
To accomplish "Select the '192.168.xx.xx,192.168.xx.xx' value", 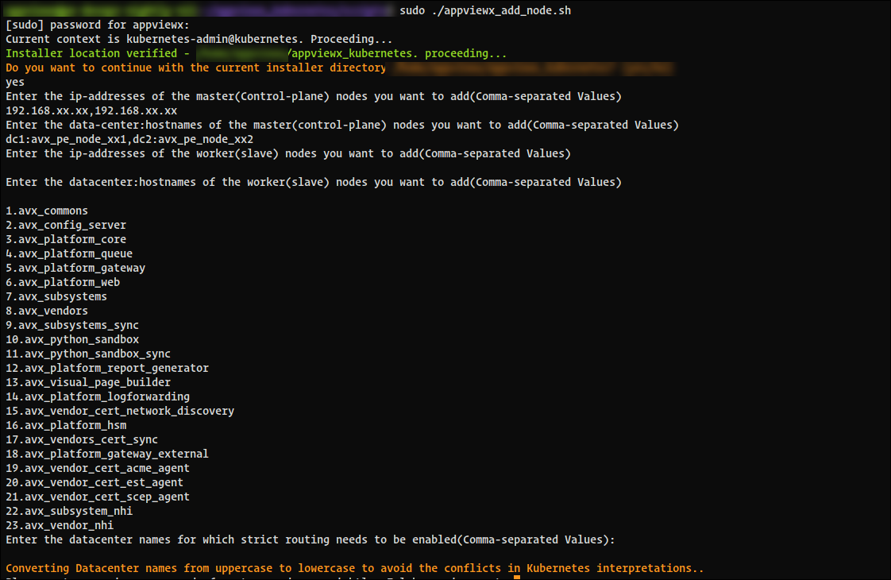I will tap(91, 111).
